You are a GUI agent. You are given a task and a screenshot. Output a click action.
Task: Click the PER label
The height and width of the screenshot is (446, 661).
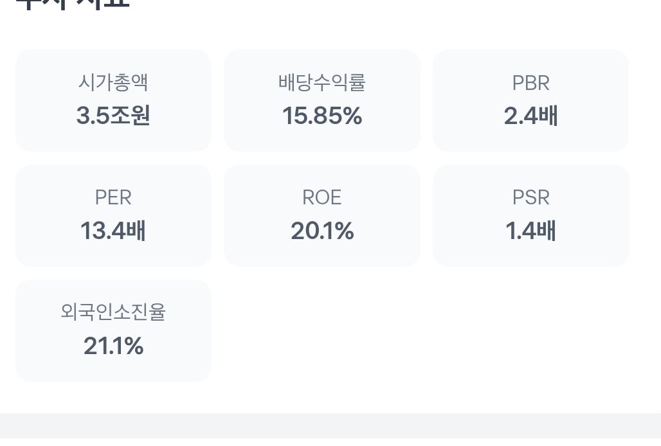(x=113, y=198)
